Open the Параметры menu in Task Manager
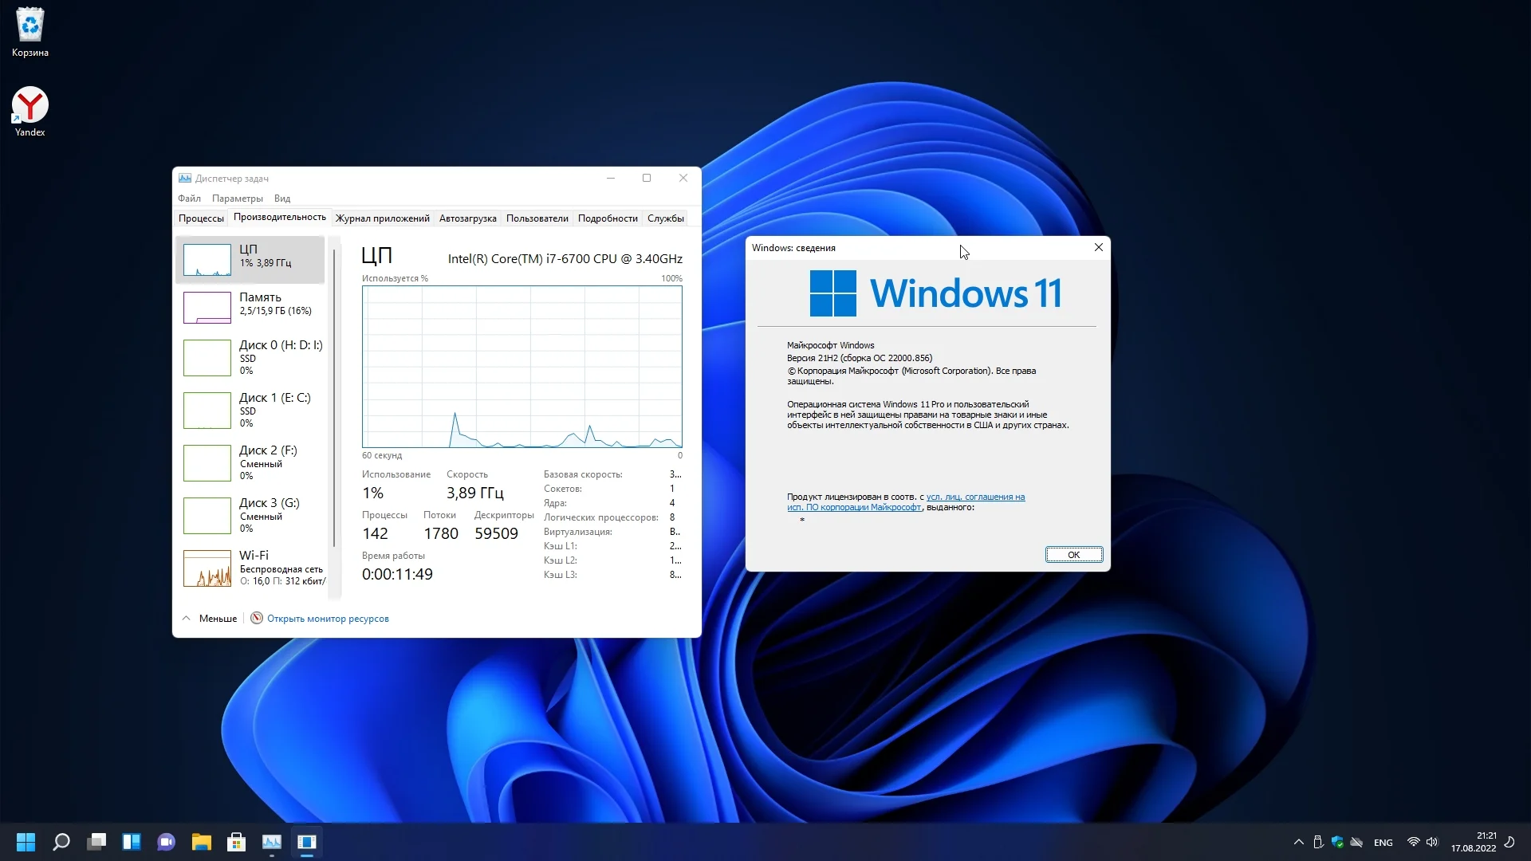1531x861 pixels. (x=237, y=199)
